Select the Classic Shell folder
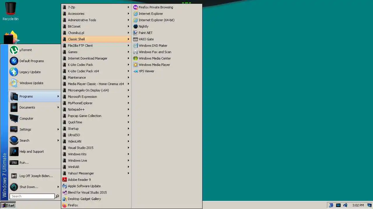 [x=96, y=39]
